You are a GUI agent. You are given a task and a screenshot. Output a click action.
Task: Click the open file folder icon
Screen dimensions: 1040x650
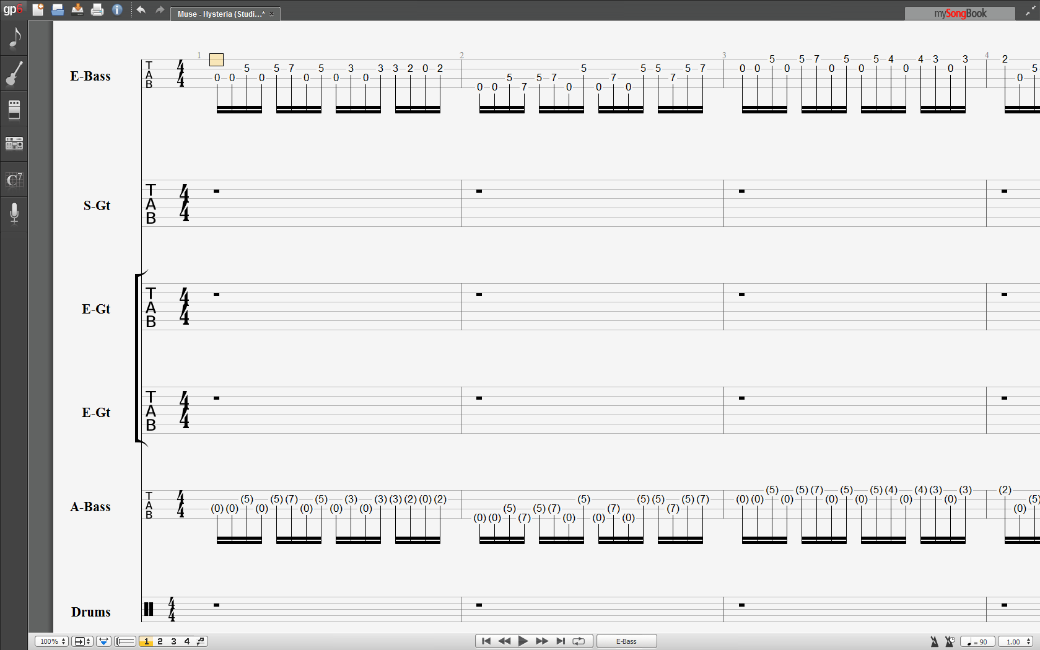pyautogui.click(x=58, y=10)
